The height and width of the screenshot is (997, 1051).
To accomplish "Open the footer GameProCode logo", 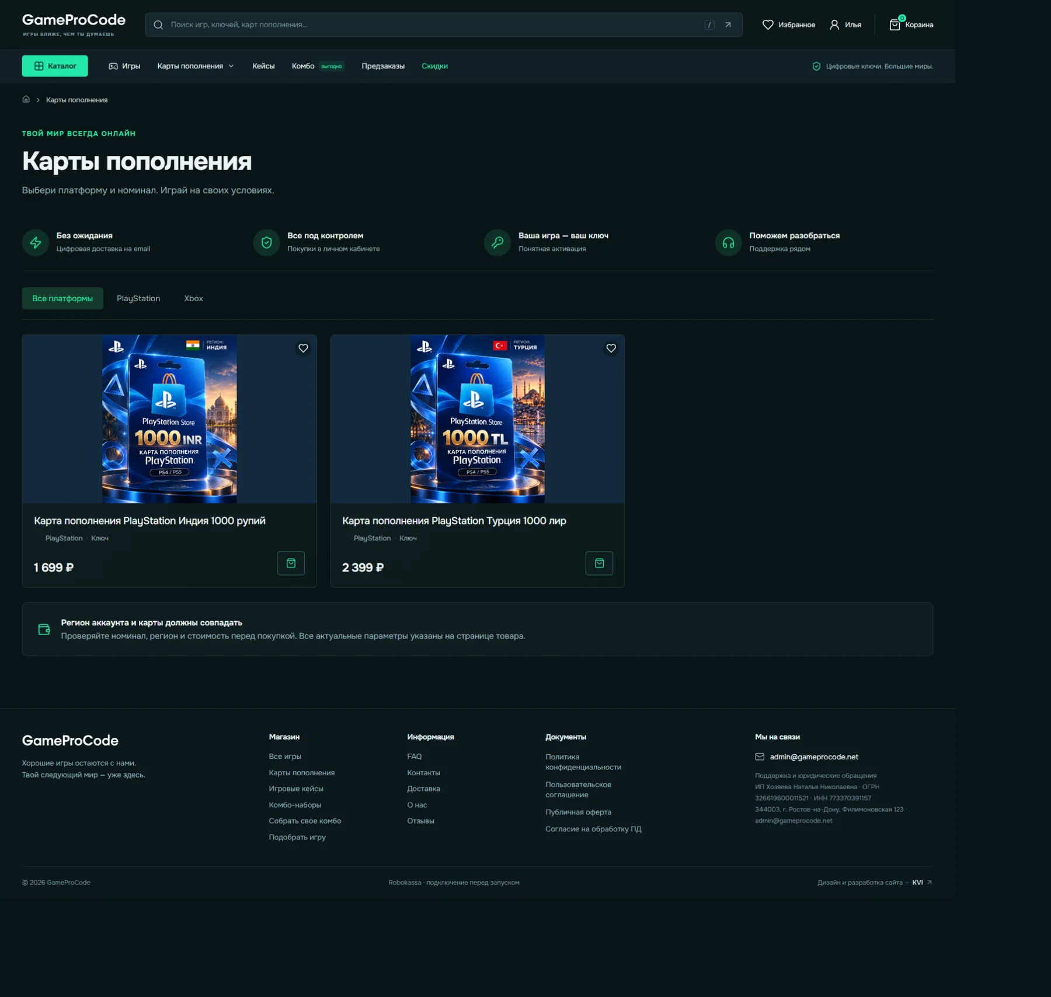I will [70, 740].
